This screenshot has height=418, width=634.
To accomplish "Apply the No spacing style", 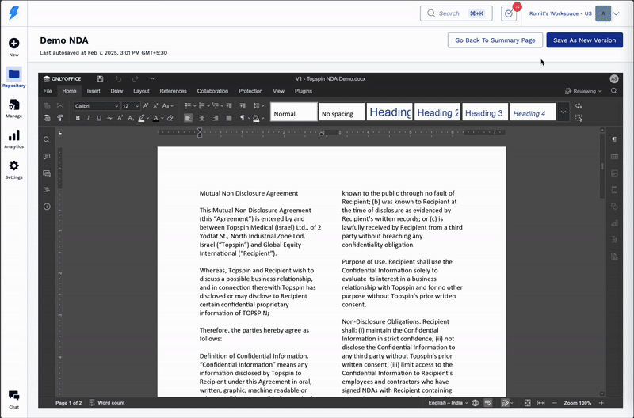I will click(x=342, y=112).
